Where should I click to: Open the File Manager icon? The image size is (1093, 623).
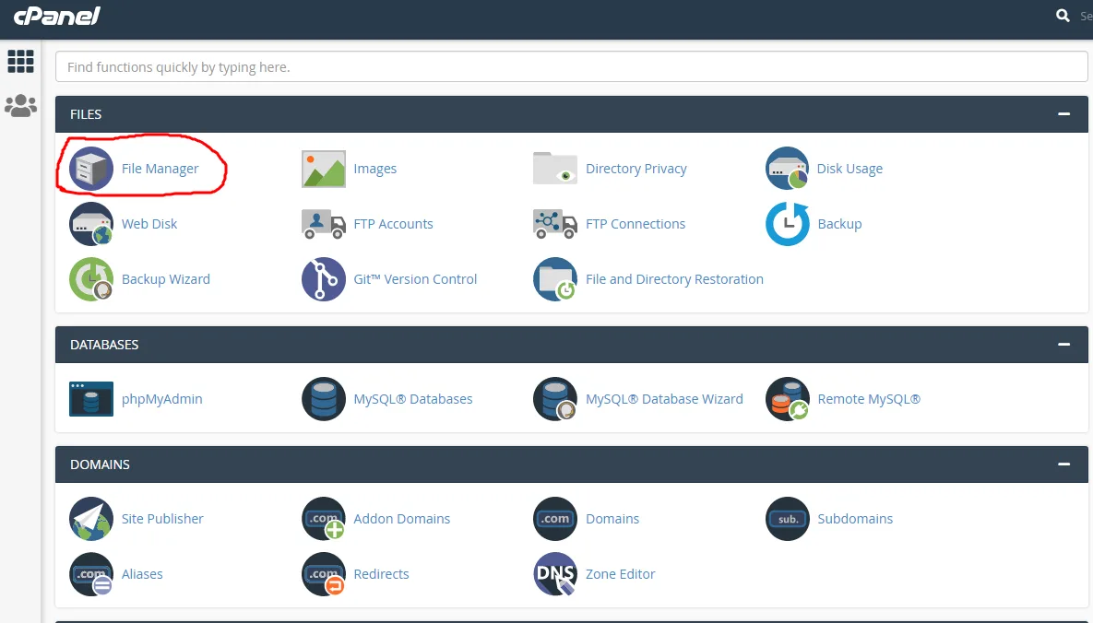pyautogui.click(x=90, y=169)
